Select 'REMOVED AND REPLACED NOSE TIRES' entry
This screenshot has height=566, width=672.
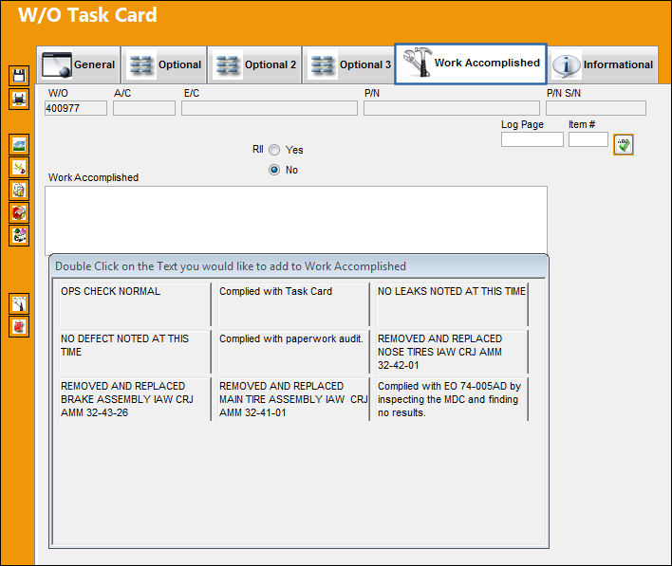452,352
